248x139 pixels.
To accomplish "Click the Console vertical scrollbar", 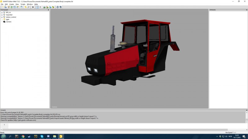I will (x=247, y=116).
